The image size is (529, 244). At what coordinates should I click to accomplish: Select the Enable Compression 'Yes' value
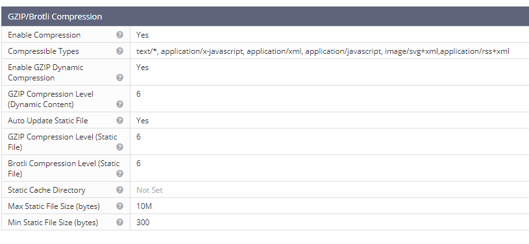coord(142,35)
